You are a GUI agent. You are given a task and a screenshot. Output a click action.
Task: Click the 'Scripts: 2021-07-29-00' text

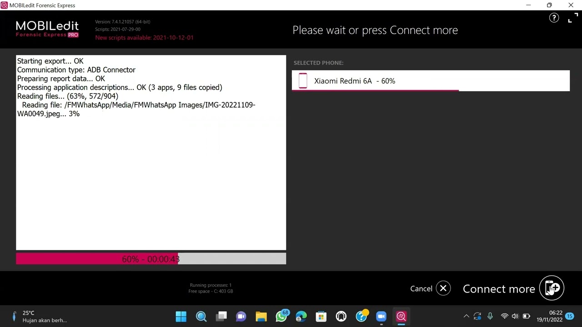117,30
